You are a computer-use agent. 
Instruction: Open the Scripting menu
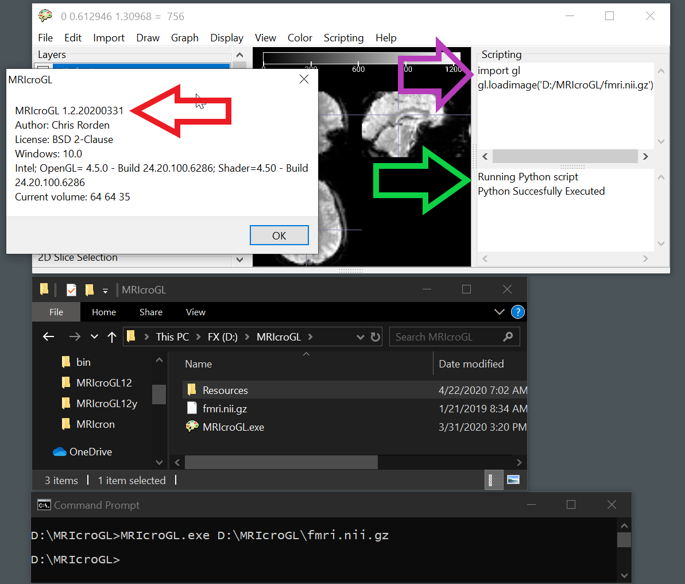coord(343,38)
